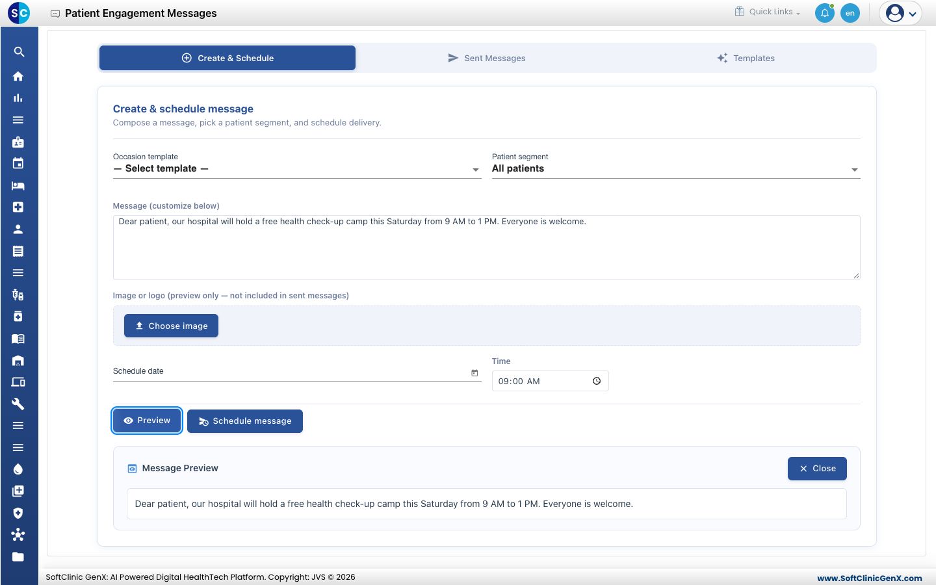Open the wrench tools sidebar icon
The width and height of the screenshot is (936, 585).
18,404
